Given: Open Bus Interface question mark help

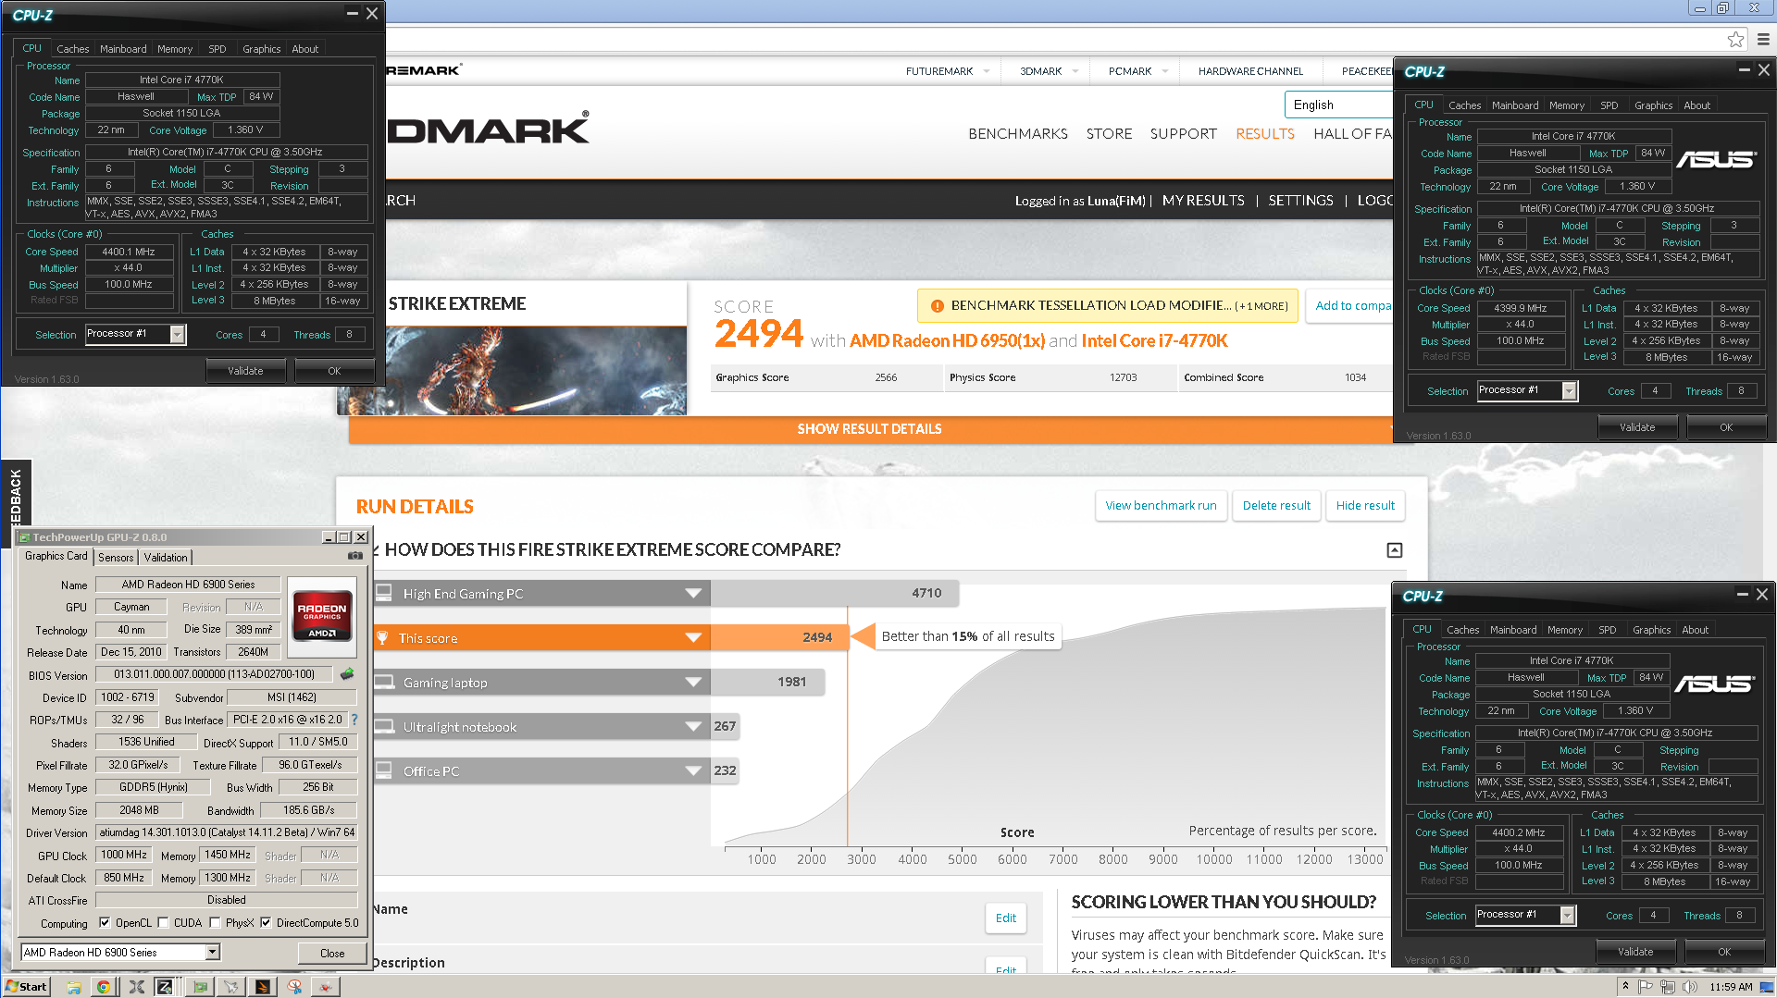Looking at the screenshot, I should click(x=354, y=720).
